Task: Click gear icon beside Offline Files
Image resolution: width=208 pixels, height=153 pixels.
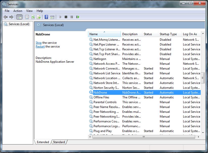Action: pos(91,97)
